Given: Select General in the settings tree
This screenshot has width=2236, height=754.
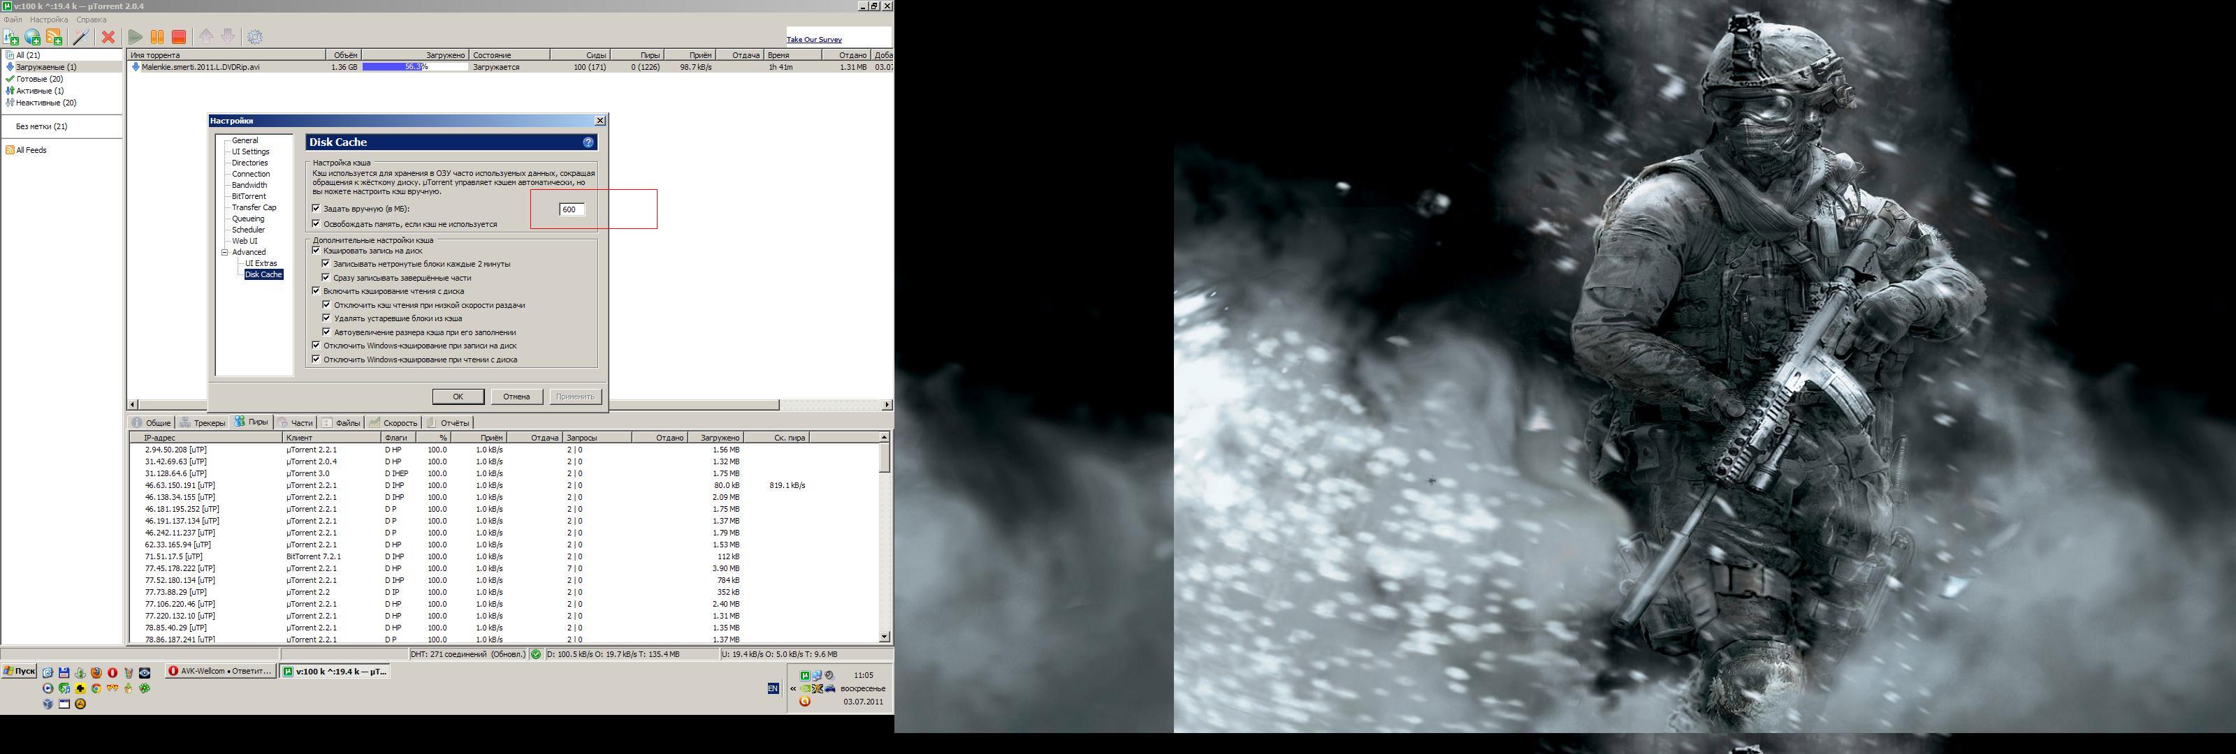Looking at the screenshot, I should coord(245,140).
